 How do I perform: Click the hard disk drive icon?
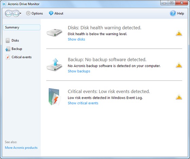click(54, 32)
